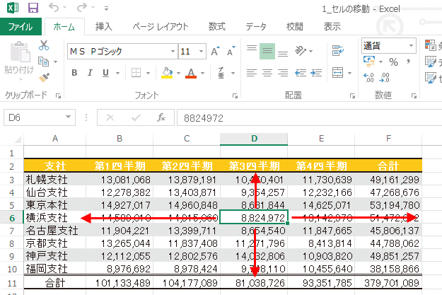Screen dimensions: 442x295
Task: Toggle Italic formatting
Action: pos(90,73)
